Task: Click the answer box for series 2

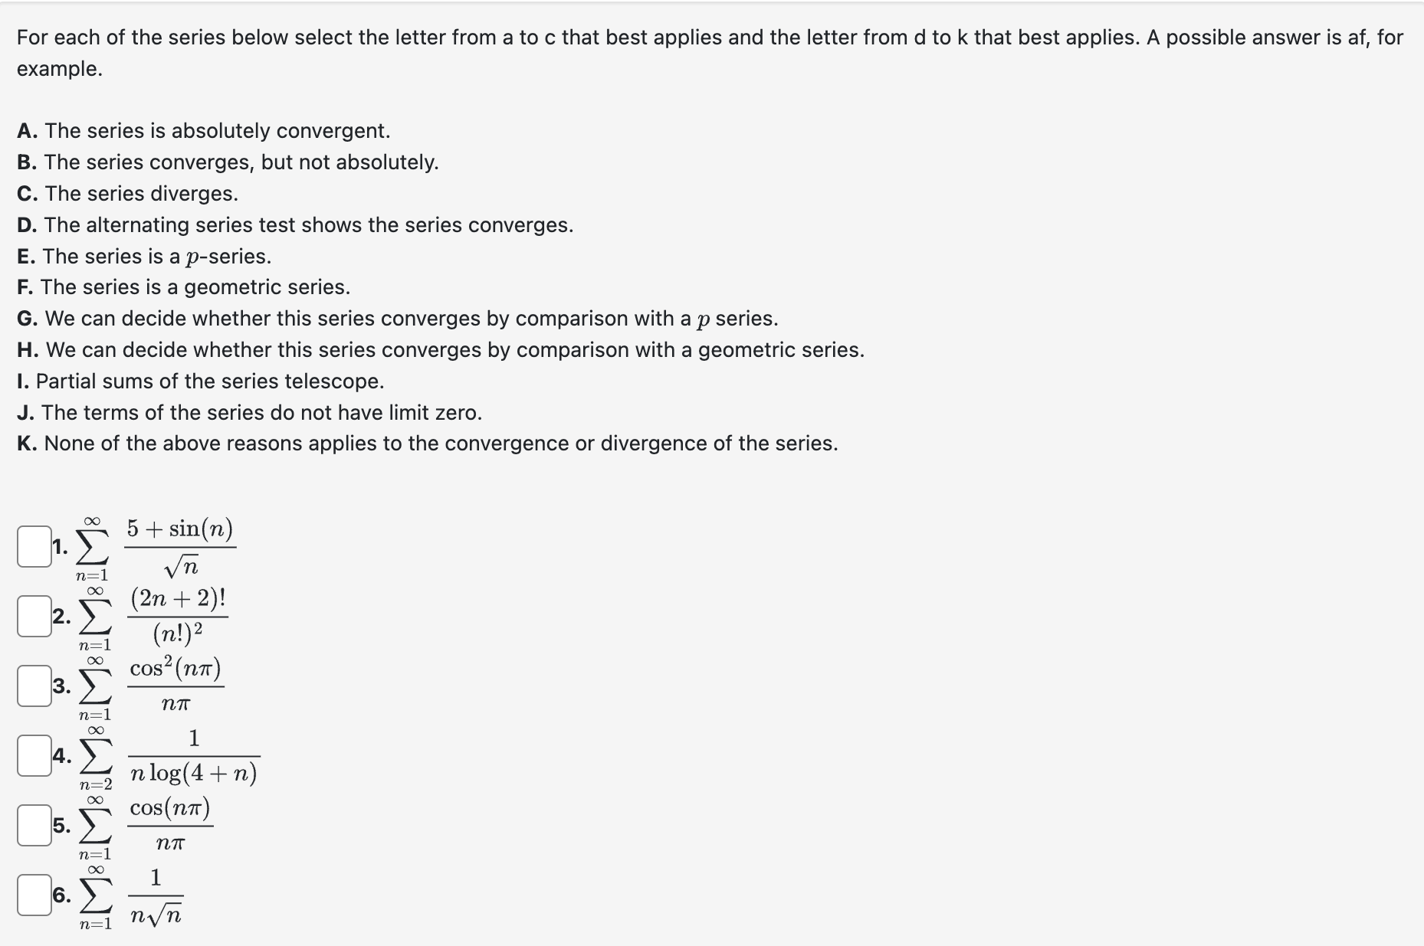Action: coord(32,613)
